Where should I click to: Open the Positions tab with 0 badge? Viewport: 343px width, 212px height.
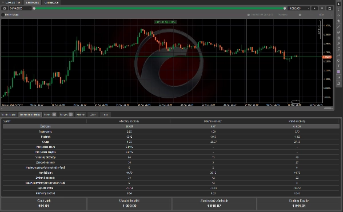click(50, 114)
